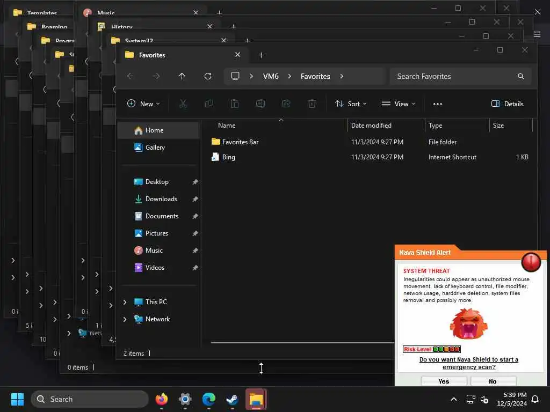Expand the This PC tree node
550x412 pixels.
coord(125,302)
